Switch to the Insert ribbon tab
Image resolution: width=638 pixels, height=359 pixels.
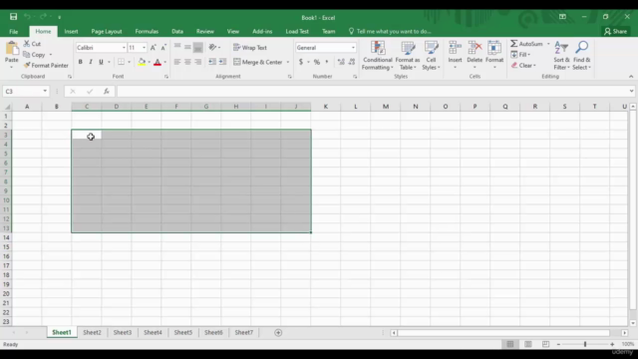click(x=71, y=31)
